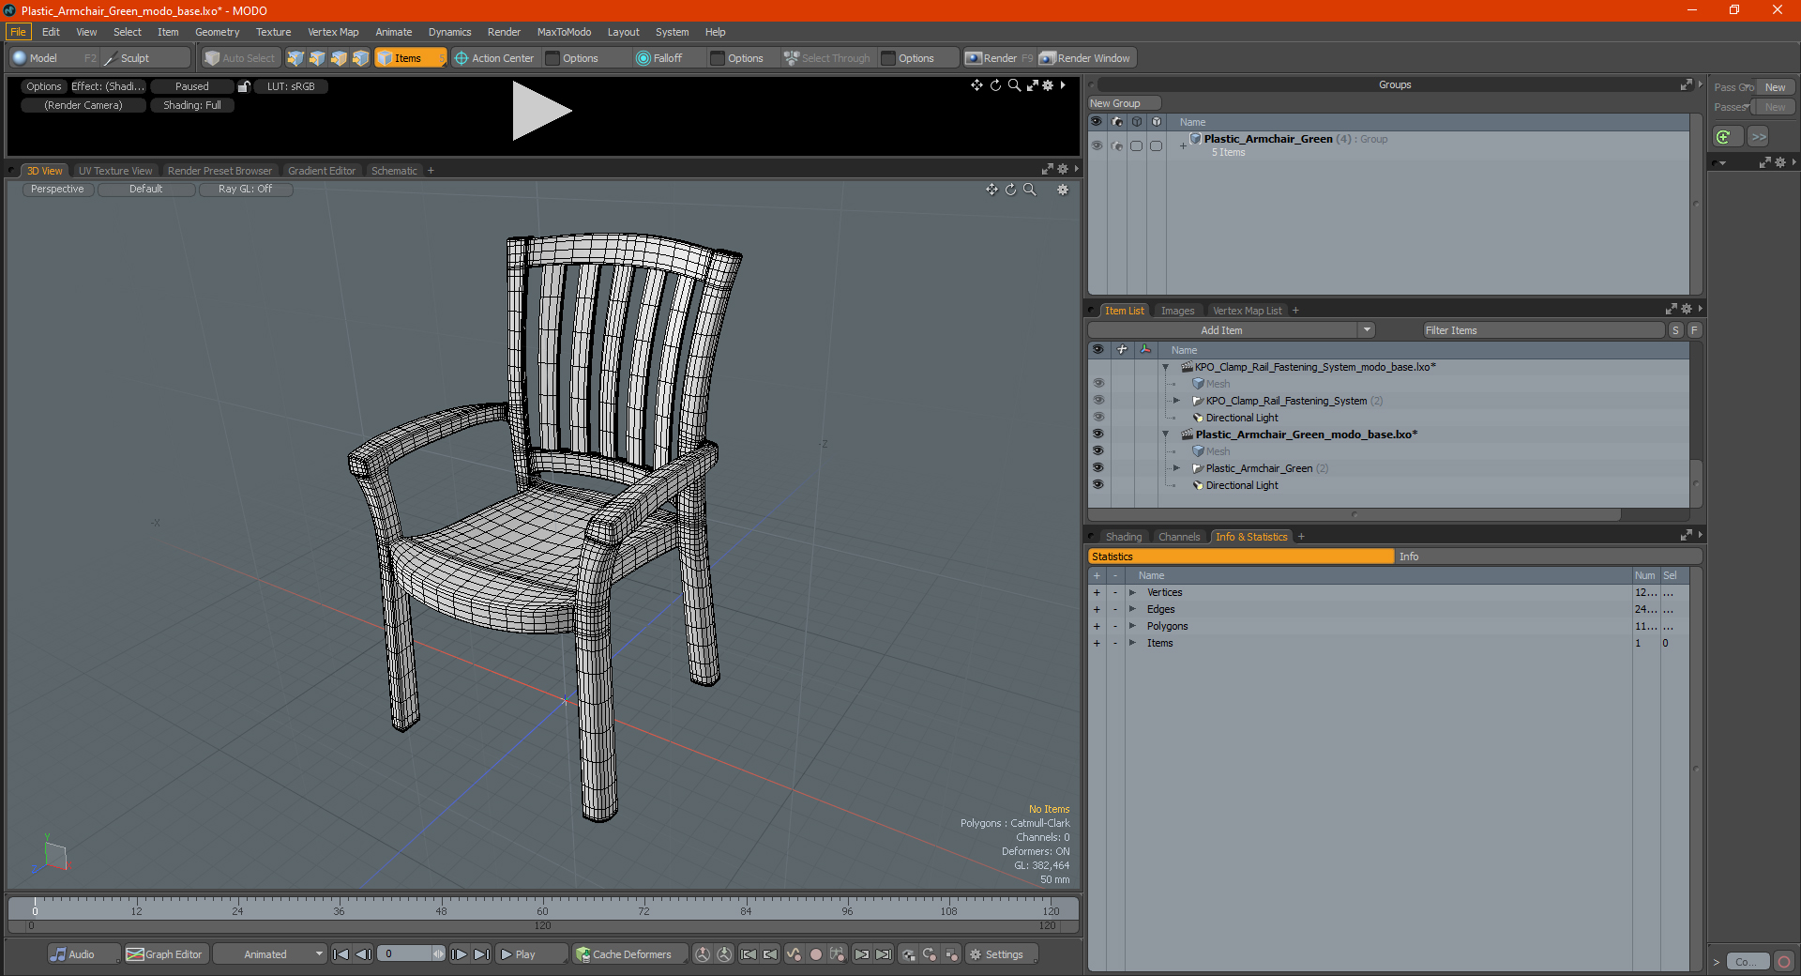Viewport: 1801px width, 976px height.
Task: Switch to UV Texture View tab
Action: (115, 171)
